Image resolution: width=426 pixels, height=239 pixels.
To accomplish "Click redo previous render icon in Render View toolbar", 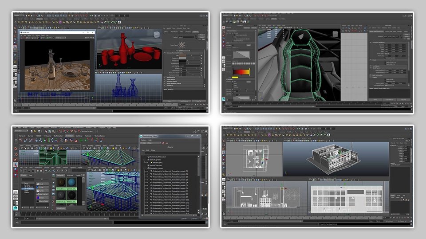I will pos(21,38).
